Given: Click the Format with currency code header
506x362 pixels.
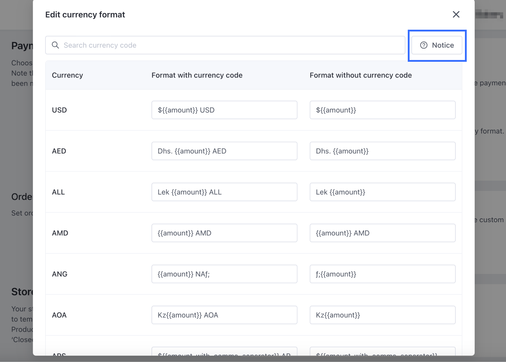Looking at the screenshot, I should [197, 75].
